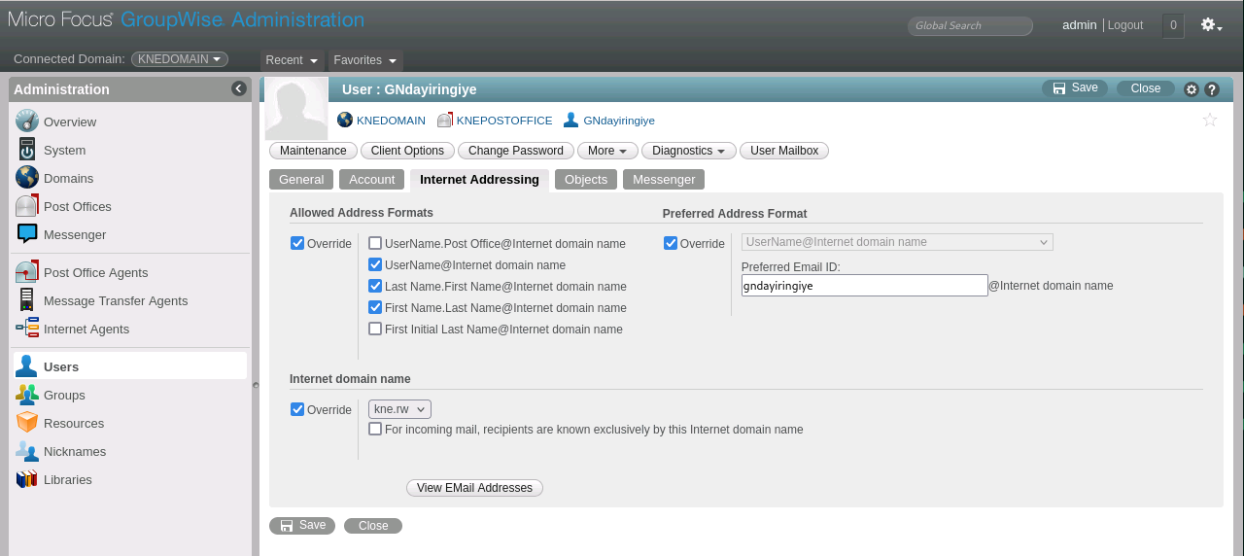Open the Post Office Agents icon

(x=27, y=273)
